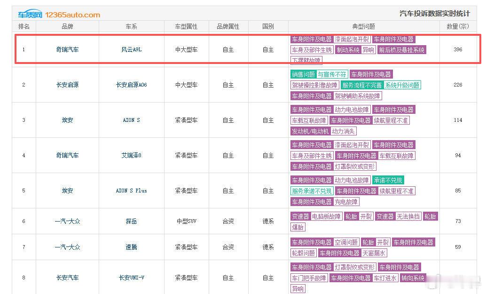The image size is (486, 294).
Task: Open the 长安UNI-V car series link
Action: click(x=131, y=278)
